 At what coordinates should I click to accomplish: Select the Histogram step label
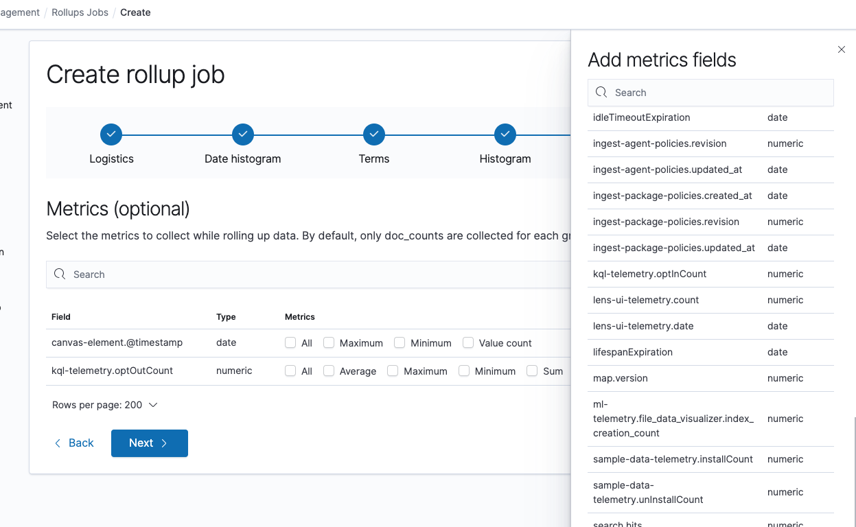[505, 159]
